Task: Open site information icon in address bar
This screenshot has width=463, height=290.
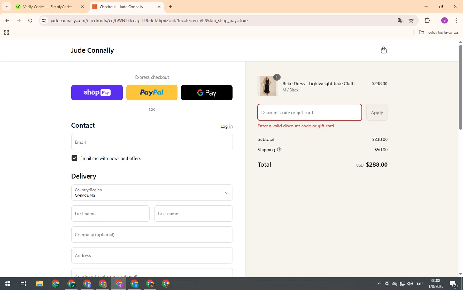Action: [x=44, y=20]
